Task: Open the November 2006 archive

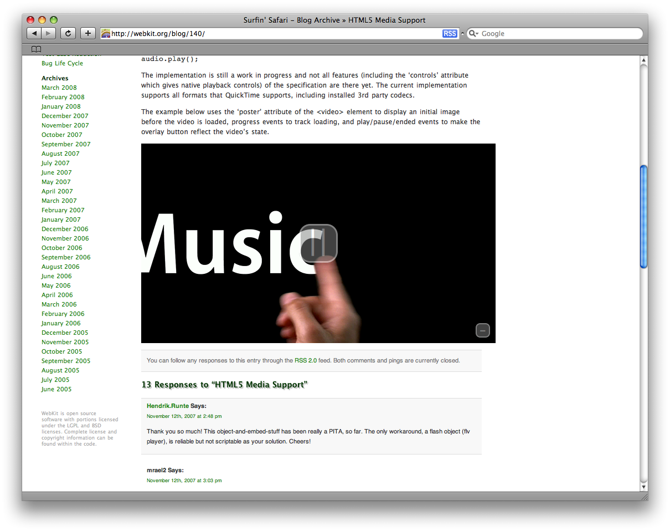Action: (65, 238)
